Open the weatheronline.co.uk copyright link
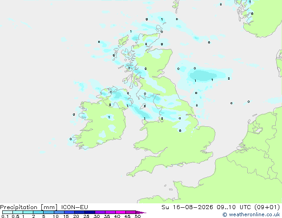Screen dimensions: 282x218 (251, 214)
